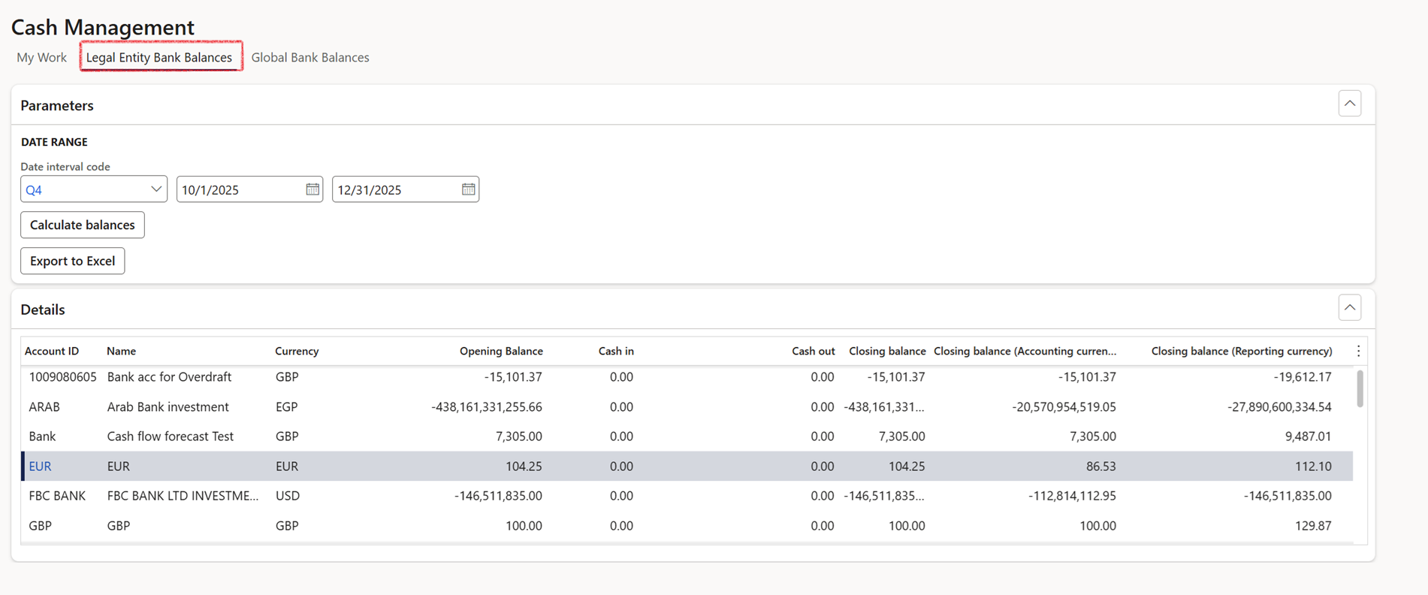1428x595 pixels.
Task: Click the EGP currency cell
Action: 286,407
